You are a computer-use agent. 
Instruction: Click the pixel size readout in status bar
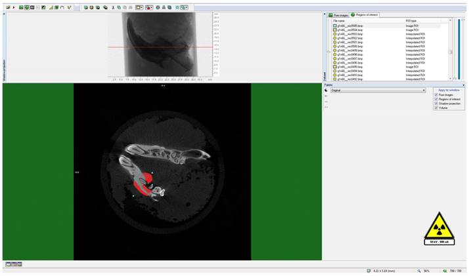381,271
